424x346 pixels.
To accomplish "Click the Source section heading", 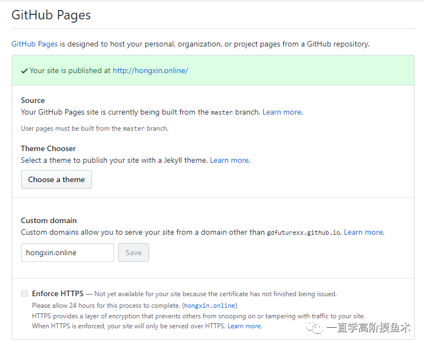I will pos(33,100).
